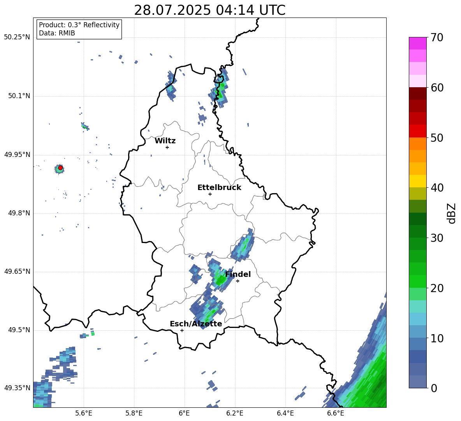Screen dimensions: 461x421
Task: Click the Ettelbruck cross marker
Action: (x=210, y=194)
